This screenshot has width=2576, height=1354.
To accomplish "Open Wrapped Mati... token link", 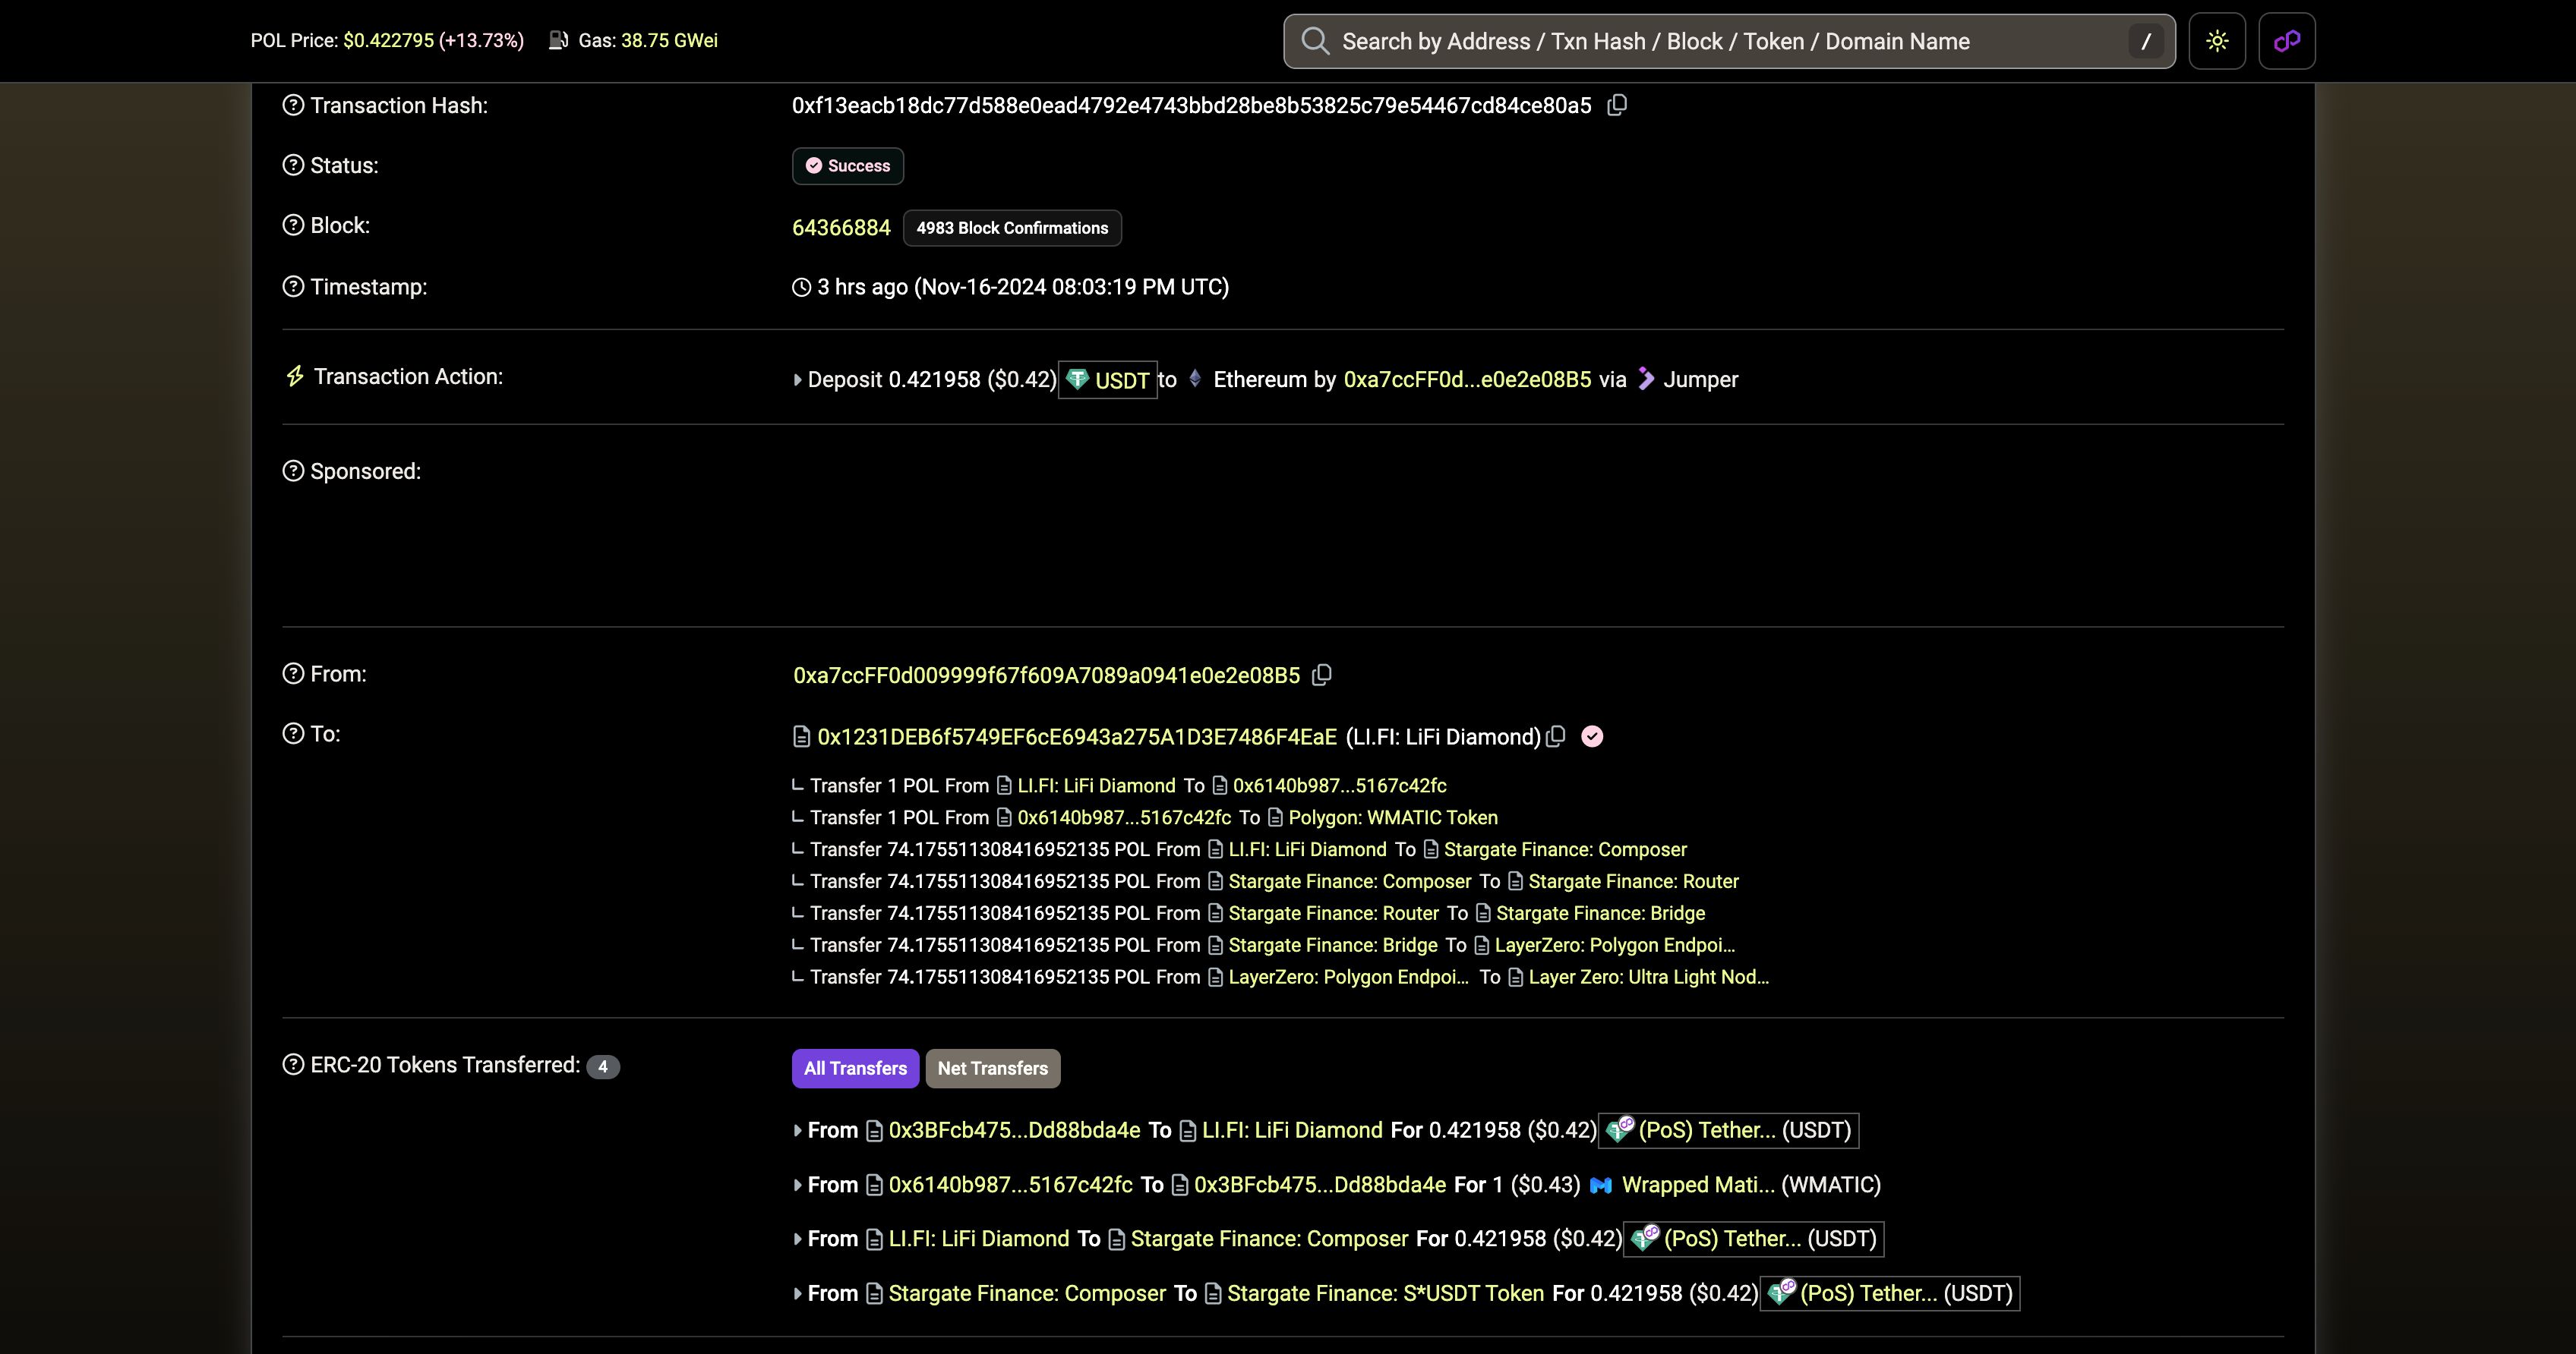I will (x=1698, y=1185).
